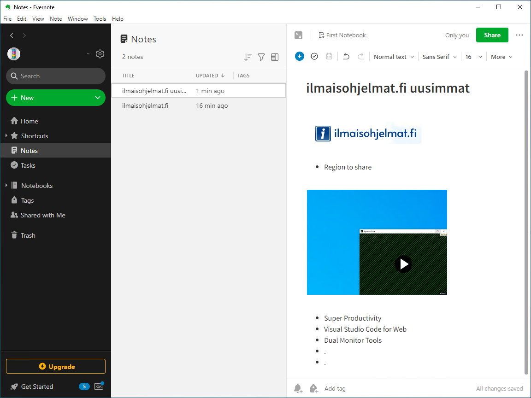Click the Only you sharing status
This screenshot has width=531, height=398.
click(x=457, y=35)
